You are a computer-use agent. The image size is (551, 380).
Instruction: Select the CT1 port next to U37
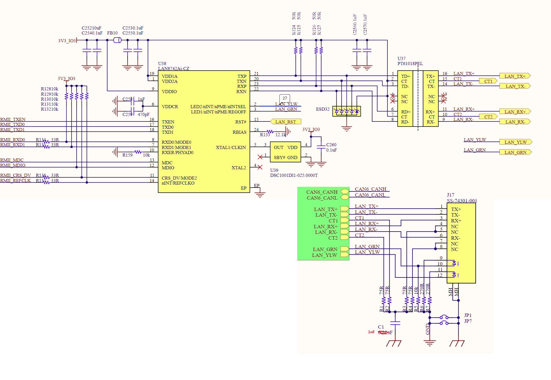pyautogui.click(x=488, y=81)
